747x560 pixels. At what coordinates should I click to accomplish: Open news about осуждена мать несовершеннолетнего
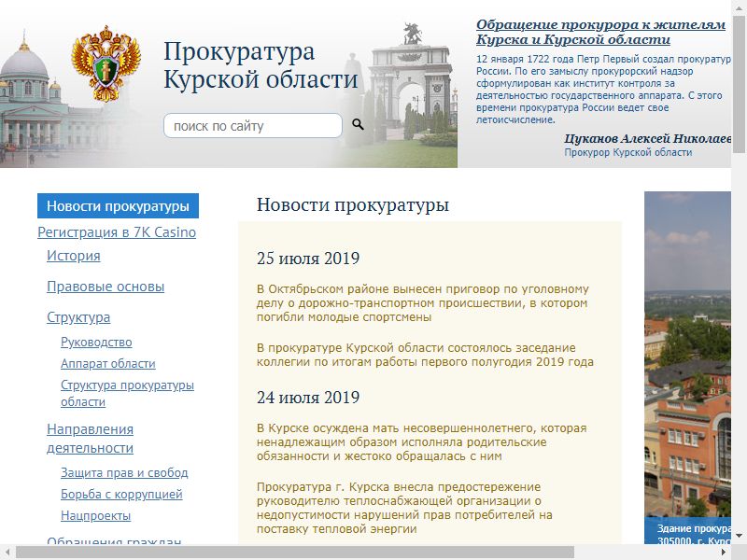coord(422,441)
